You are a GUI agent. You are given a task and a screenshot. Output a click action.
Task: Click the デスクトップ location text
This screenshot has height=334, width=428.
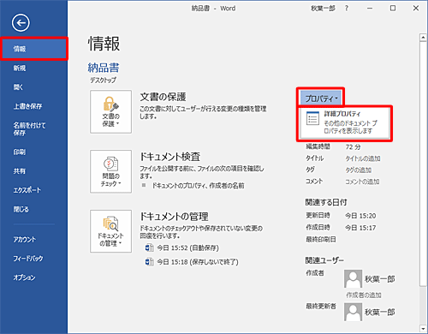103,81
